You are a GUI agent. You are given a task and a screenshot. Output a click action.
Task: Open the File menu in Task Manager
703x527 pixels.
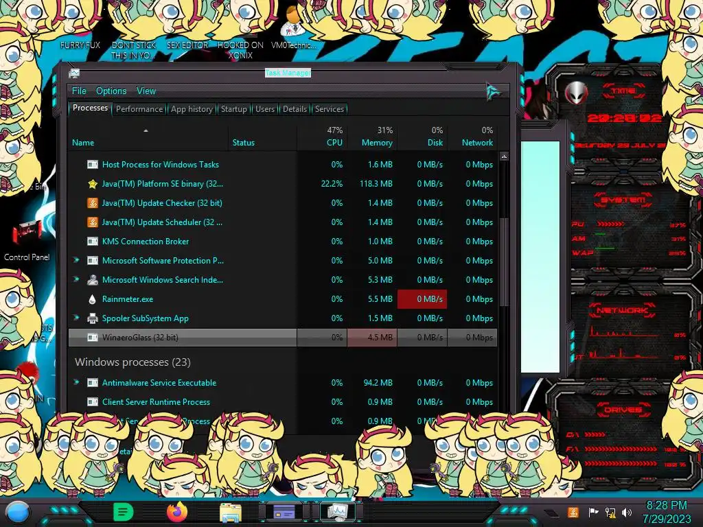click(x=79, y=91)
